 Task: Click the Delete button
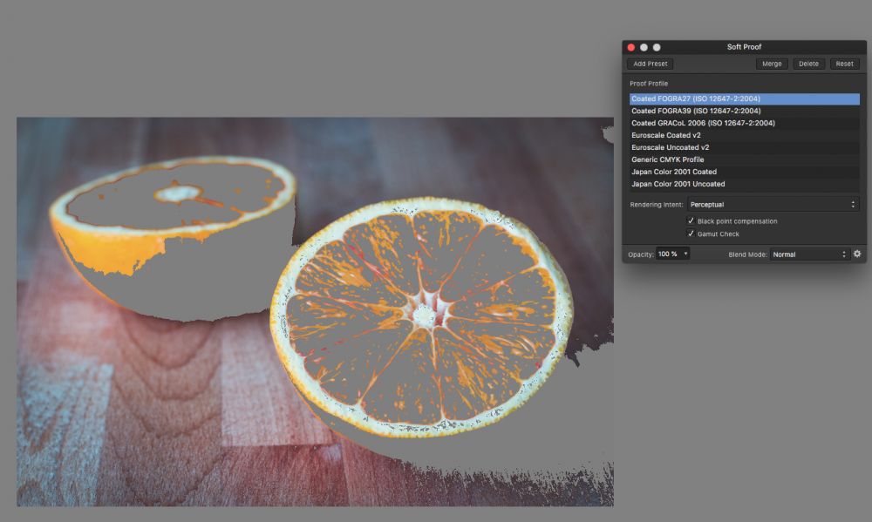tap(808, 64)
